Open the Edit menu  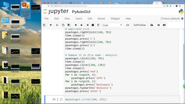pyautogui.click(x=56, y=18)
